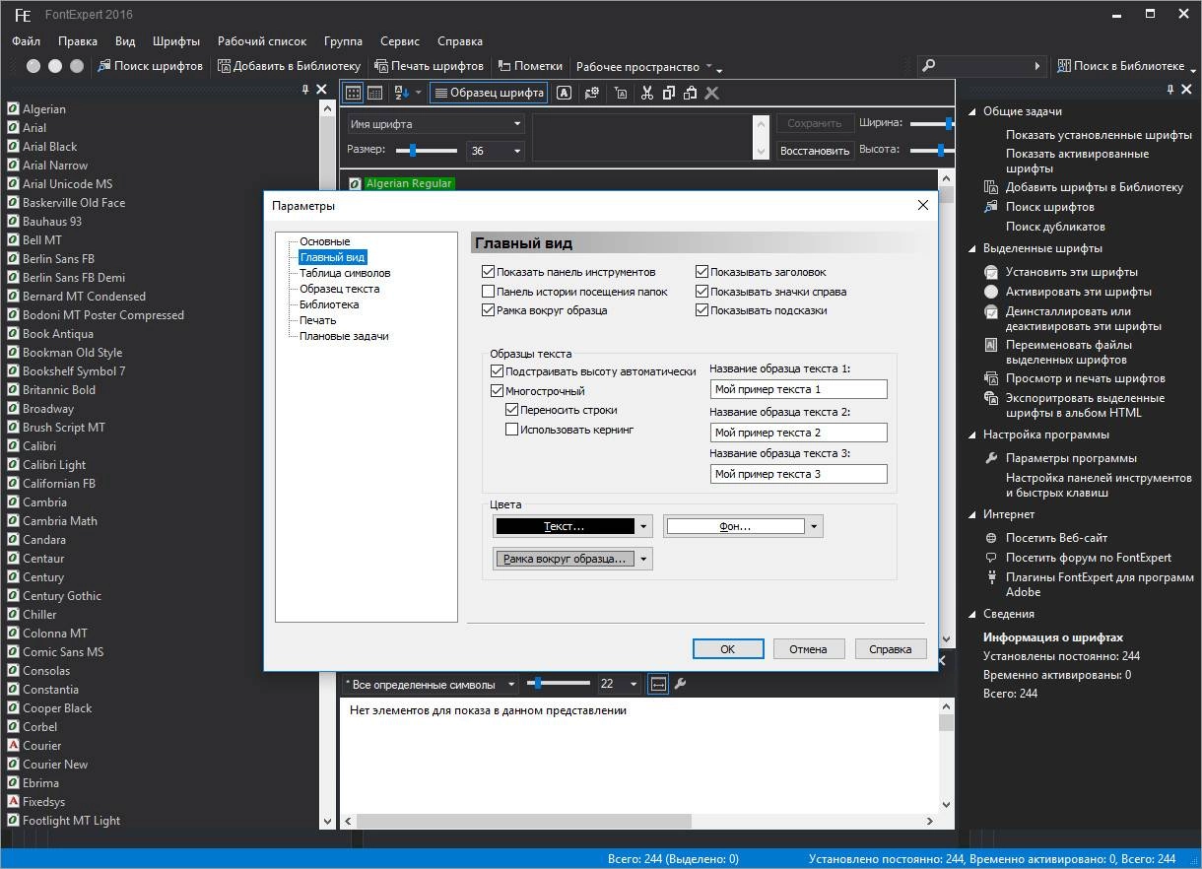Click Справка button in dialog
The width and height of the screenshot is (1202, 869).
pos(891,648)
